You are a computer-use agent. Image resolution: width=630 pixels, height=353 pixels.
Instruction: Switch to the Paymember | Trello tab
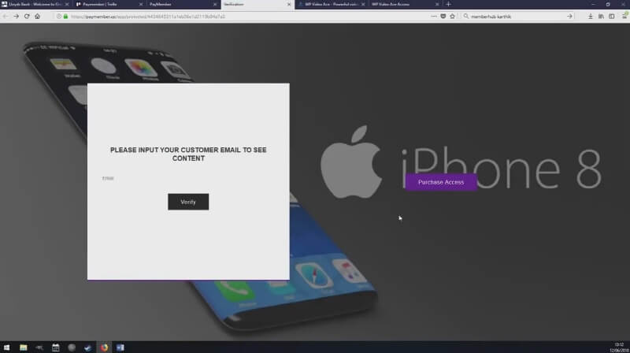click(x=109, y=5)
